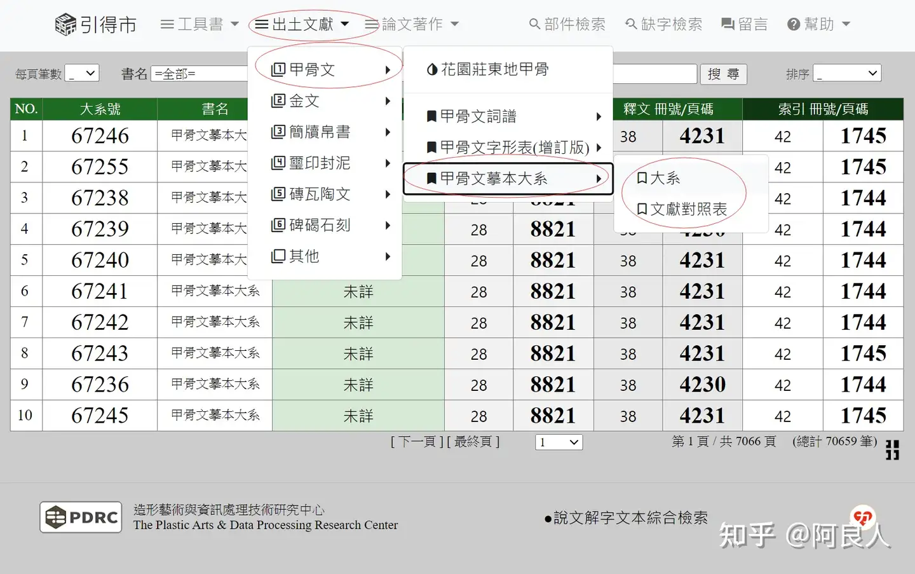
Task: Click record number 67245 in row 10
Action: [x=100, y=415]
